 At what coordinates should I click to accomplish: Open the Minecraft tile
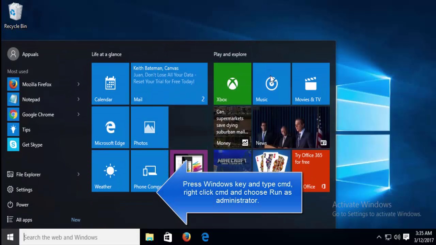tap(232, 161)
